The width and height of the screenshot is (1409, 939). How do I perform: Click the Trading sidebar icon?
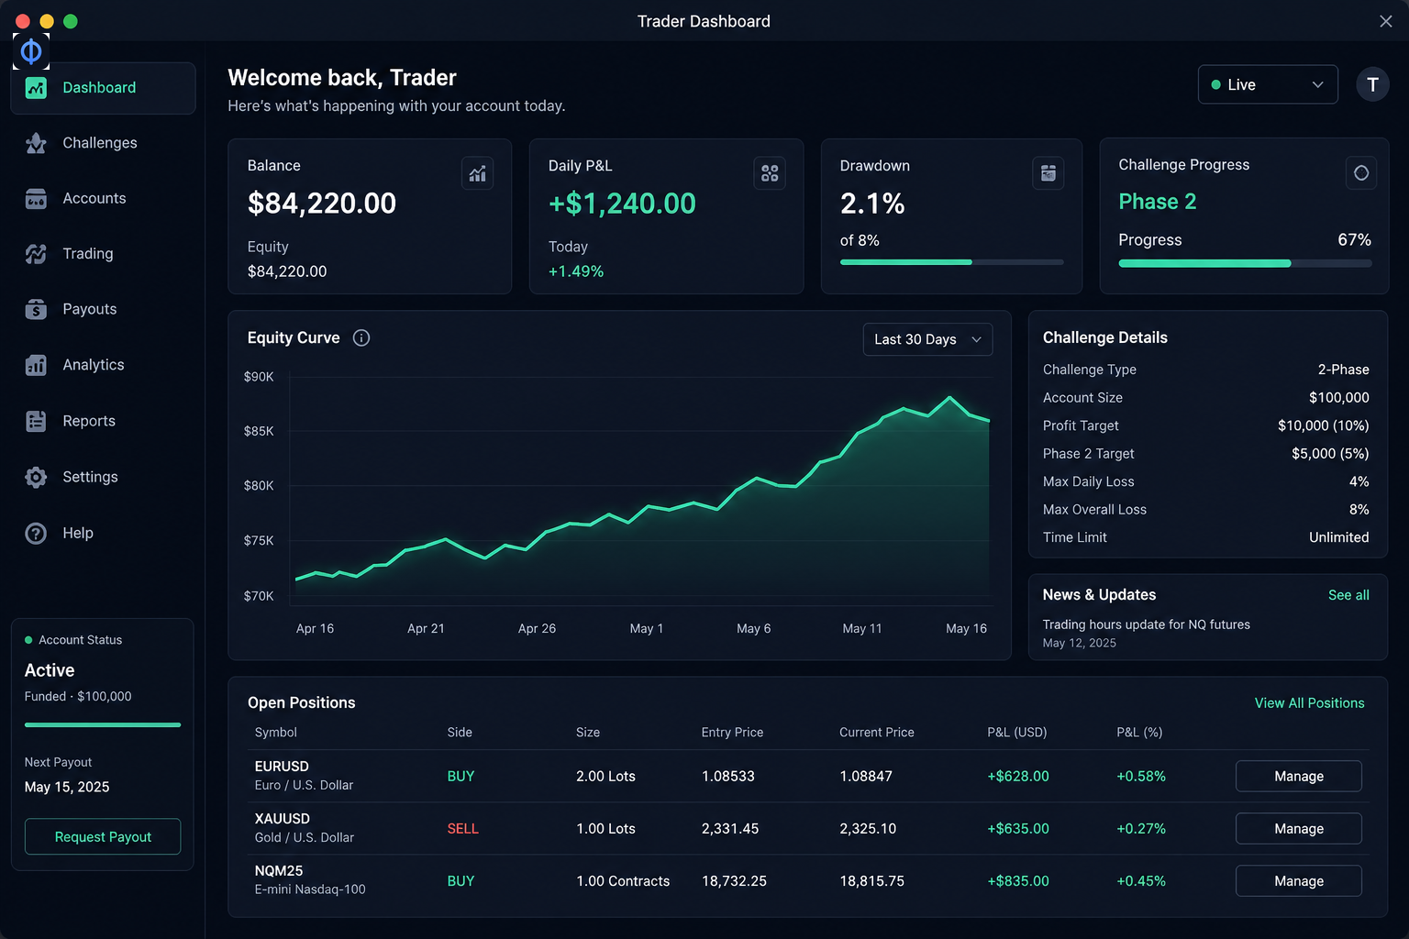click(x=36, y=254)
